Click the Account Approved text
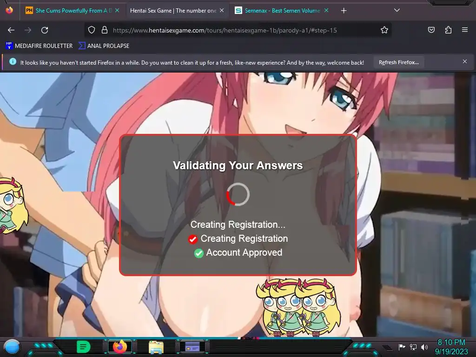Image resolution: width=476 pixels, height=357 pixels. pos(244,252)
